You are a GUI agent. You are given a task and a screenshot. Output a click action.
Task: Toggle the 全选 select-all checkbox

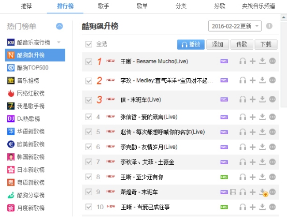(x=89, y=44)
